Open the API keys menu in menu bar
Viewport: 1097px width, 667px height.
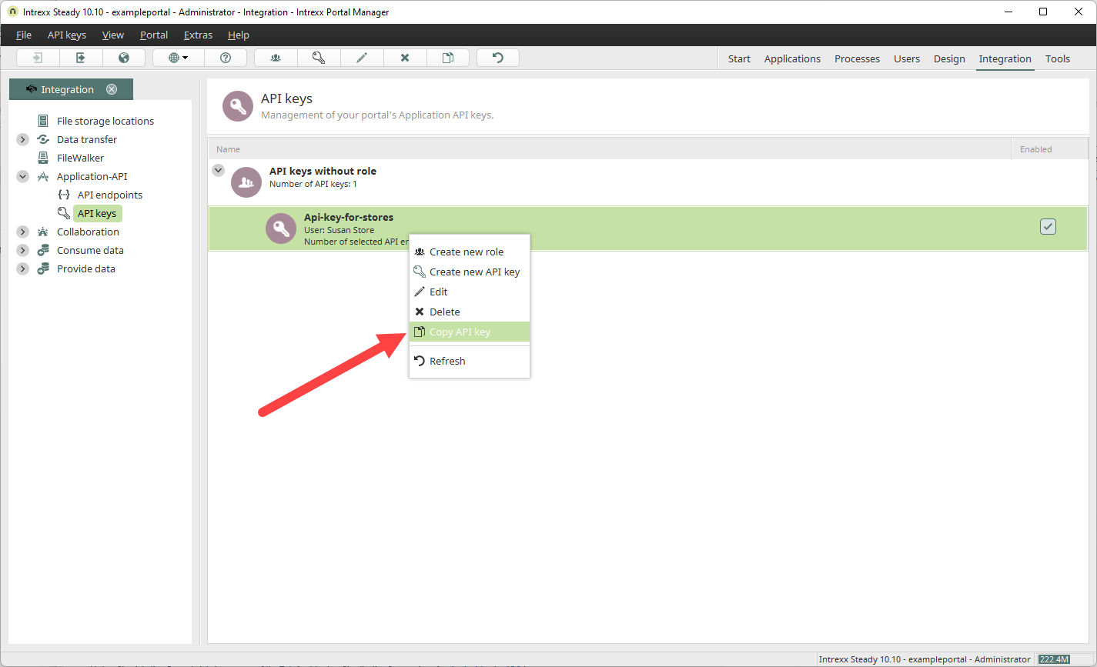[67, 35]
